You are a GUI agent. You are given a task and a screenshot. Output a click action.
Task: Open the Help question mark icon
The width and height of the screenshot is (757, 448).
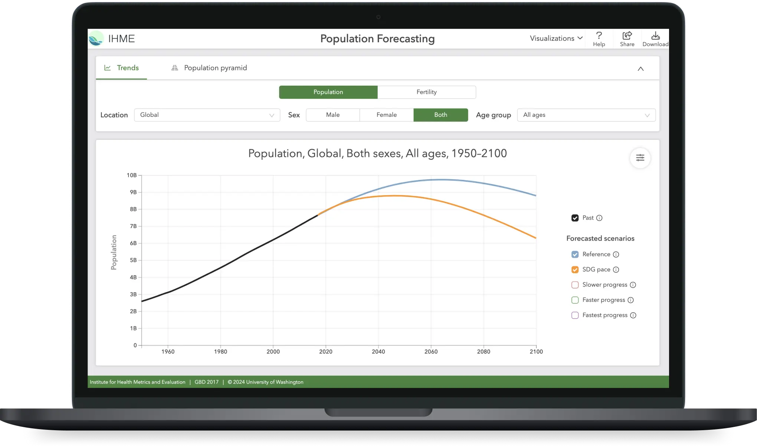[599, 35]
